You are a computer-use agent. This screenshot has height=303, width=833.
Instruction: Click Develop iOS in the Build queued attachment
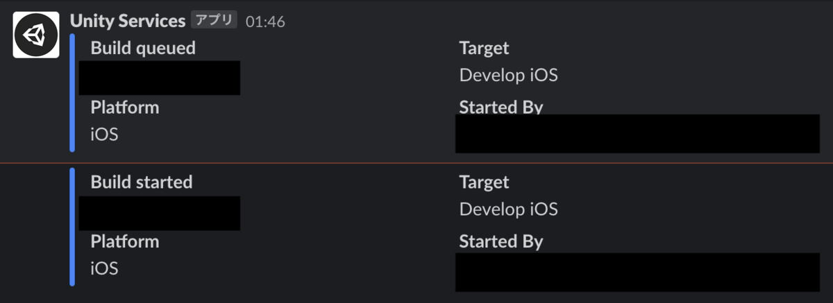click(x=509, y=75)
